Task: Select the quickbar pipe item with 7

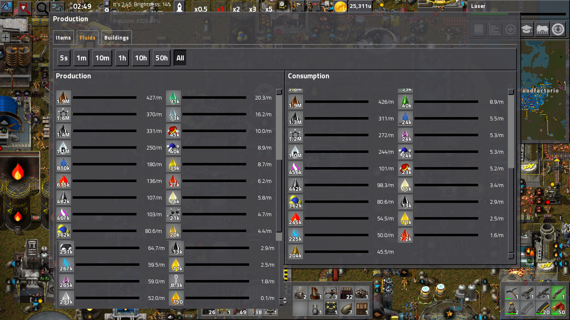Action: point(346,308)
